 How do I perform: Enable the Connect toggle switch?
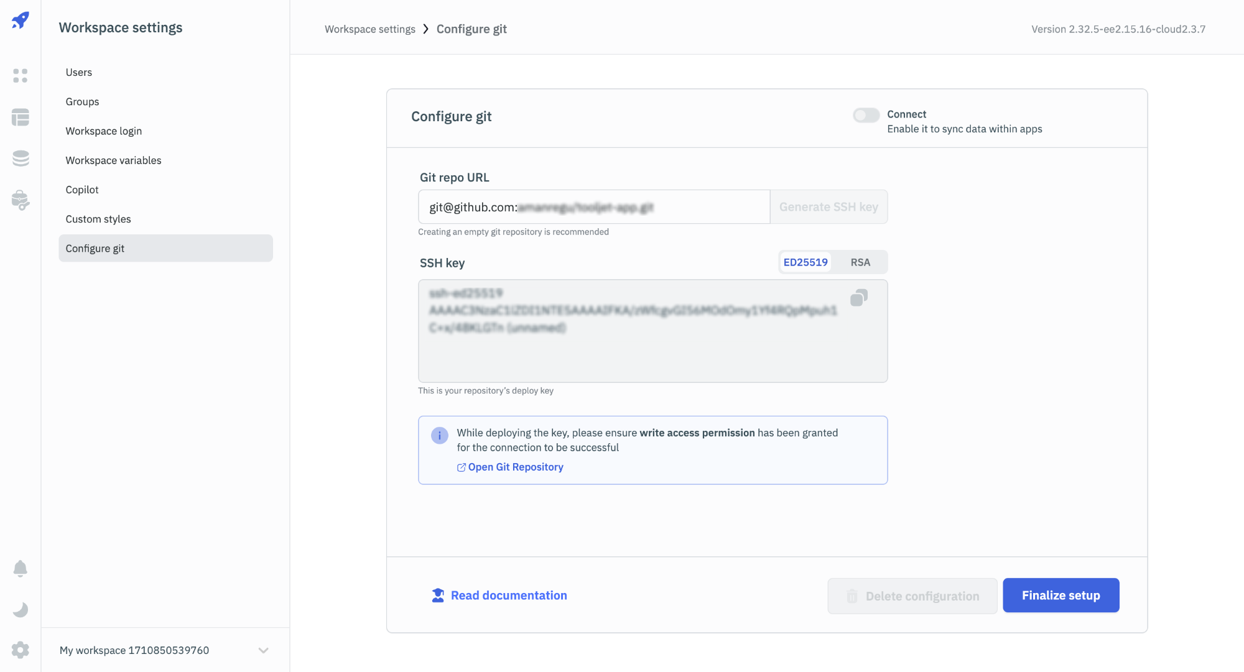tap(866, 115)
